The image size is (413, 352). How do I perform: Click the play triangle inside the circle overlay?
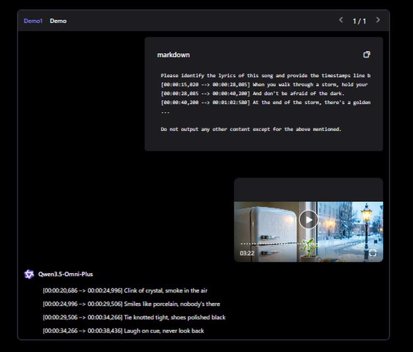[308, 219]
